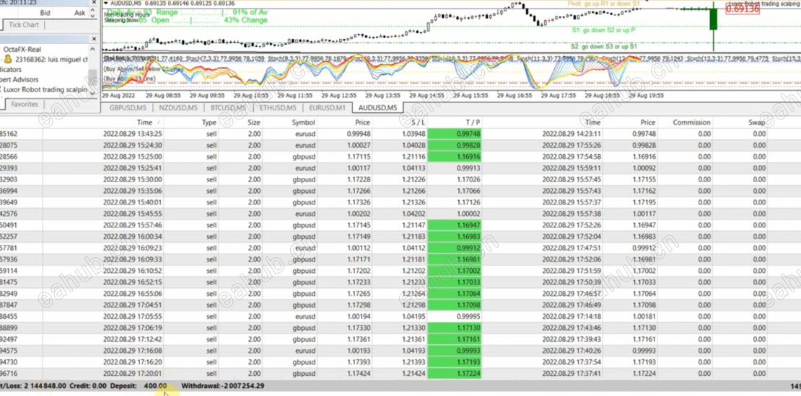
Task: Switch to the Favorites tab
Action: point(25,104)
